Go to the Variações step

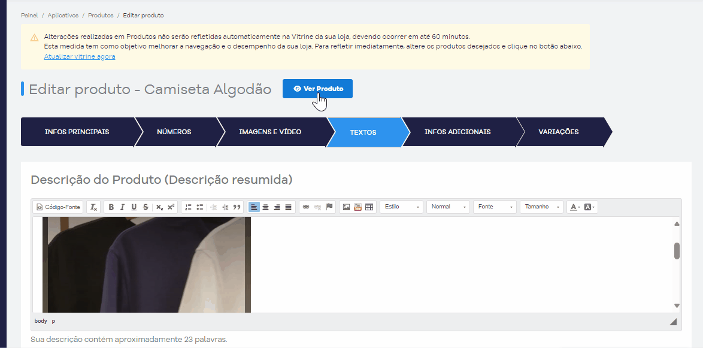pos(559,132)
